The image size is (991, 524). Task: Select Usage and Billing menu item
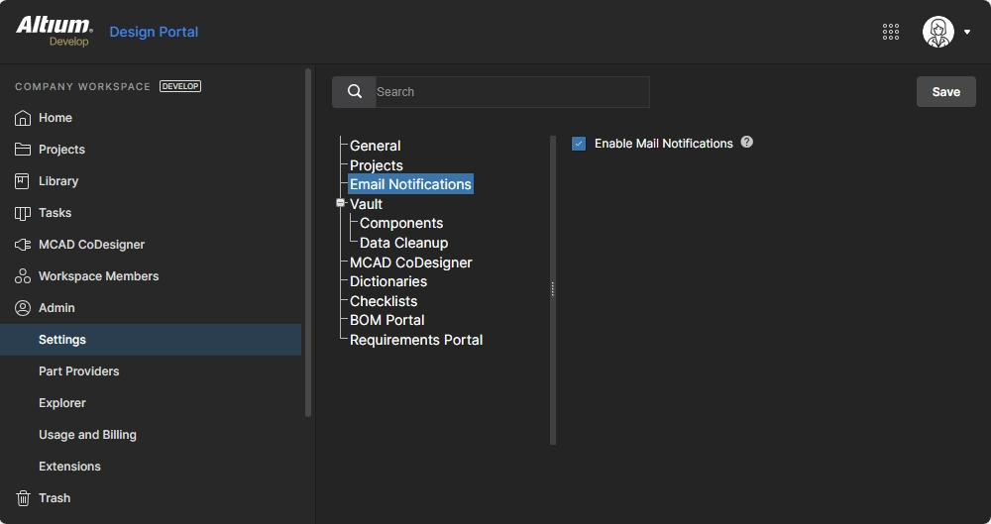click(x=87, y=435)
